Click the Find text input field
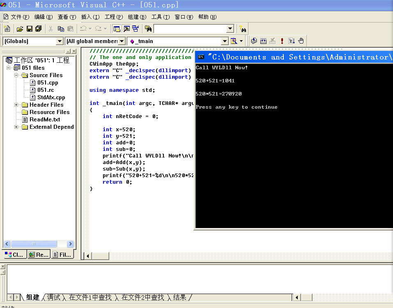 190,29
